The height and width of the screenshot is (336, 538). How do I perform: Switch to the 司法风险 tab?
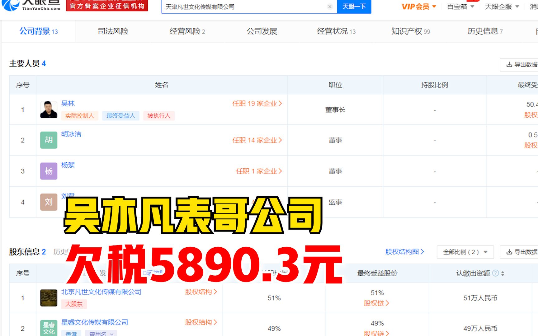point(113,31)
